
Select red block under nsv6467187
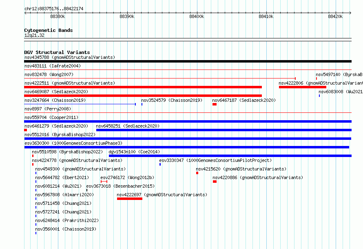[215, 104]
